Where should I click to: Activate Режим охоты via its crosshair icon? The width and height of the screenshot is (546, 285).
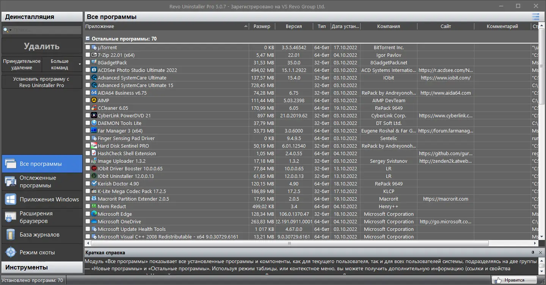click(10, 252)
